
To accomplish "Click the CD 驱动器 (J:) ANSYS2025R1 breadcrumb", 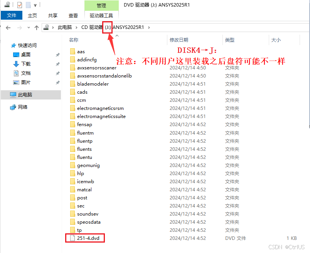I will point(113,27).
